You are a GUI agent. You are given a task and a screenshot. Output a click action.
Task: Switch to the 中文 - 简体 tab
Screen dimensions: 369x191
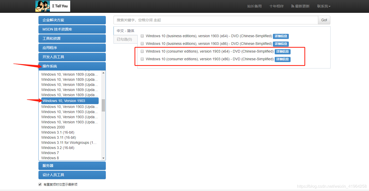(x=126, y=31)
